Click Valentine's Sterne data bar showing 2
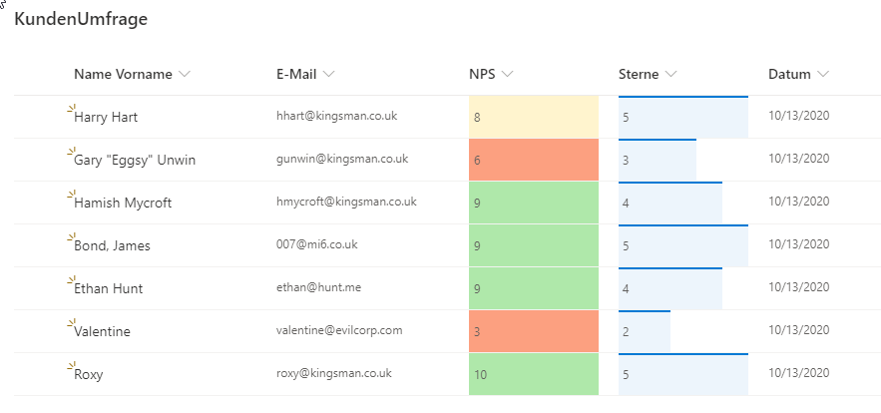Viewport: 881px width, 413px height. [644, 331]
